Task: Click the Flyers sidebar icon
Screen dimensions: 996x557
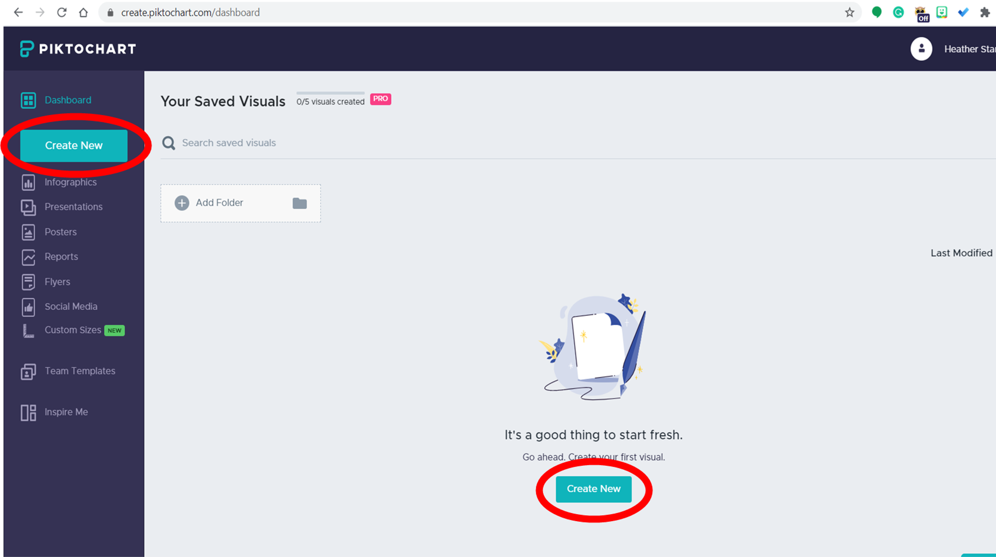Action: pos(28,282)
